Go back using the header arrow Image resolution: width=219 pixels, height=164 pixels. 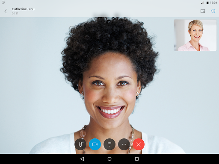(6, 11)
